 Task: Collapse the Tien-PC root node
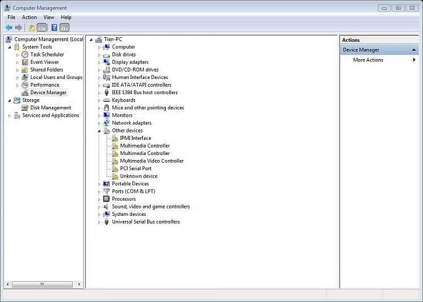(x=91, y=39)
